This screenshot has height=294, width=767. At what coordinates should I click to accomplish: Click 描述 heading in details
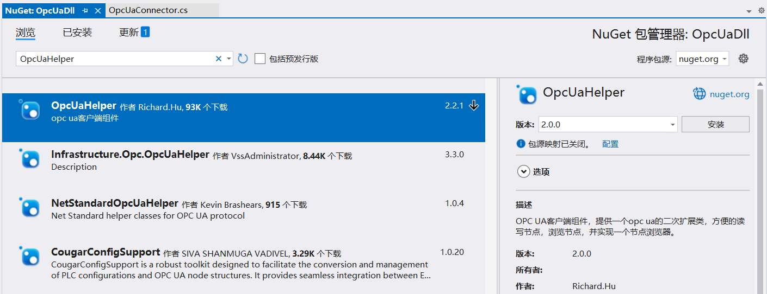point(524,205)
